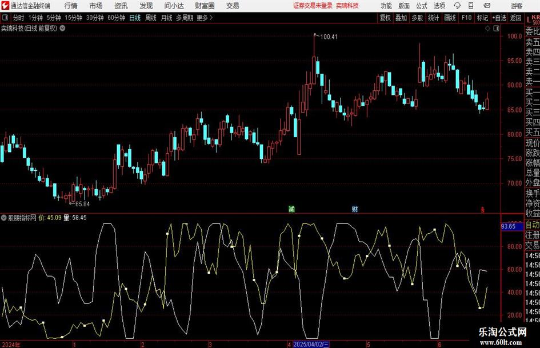Open the mobile phone icon
Viewport: 540px width, 348px height.
tap(471, 6)
